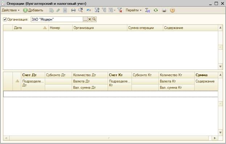This screenshot has height=144, width=226.
Task: Click the Счет Кт column header
Action: point(120,75)
